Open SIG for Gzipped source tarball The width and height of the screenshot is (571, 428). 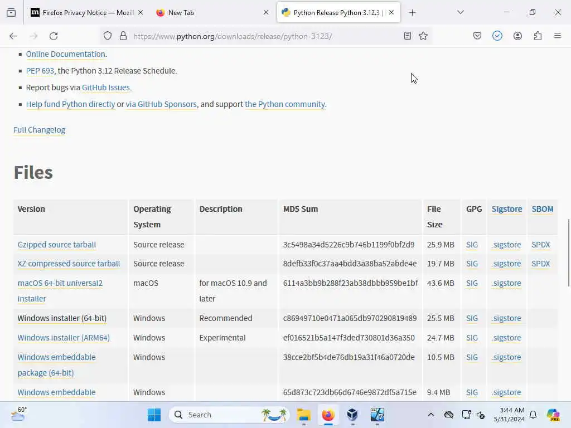[472, 245]
